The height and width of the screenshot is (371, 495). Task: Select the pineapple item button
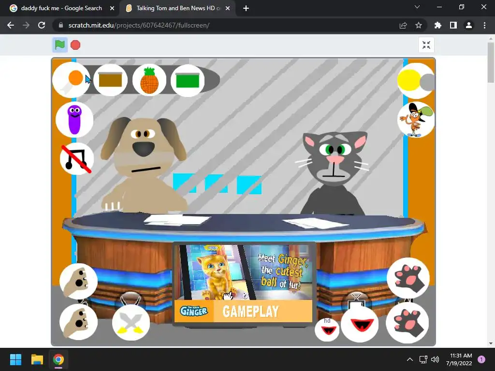coord(149,81)
